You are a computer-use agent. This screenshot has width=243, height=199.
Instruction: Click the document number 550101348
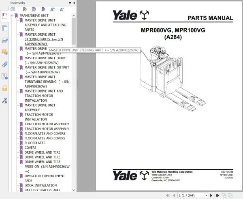[x=227, y=172]
